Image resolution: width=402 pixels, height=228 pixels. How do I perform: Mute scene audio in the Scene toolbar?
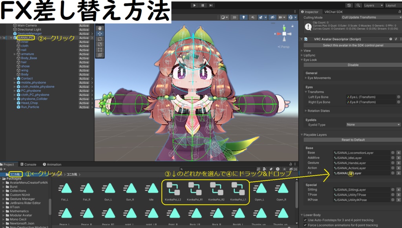253,17
